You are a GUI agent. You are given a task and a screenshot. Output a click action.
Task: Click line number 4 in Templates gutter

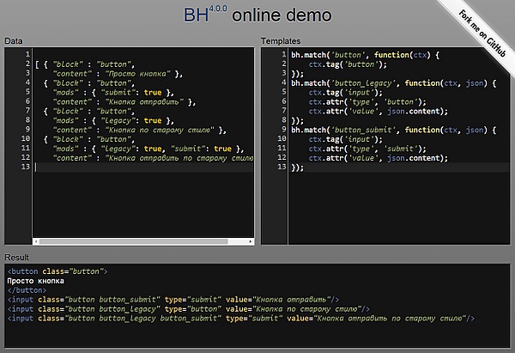point(284,82)
